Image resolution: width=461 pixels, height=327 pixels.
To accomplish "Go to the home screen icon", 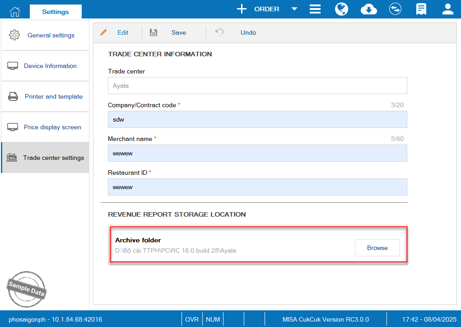I will [15, 11].
